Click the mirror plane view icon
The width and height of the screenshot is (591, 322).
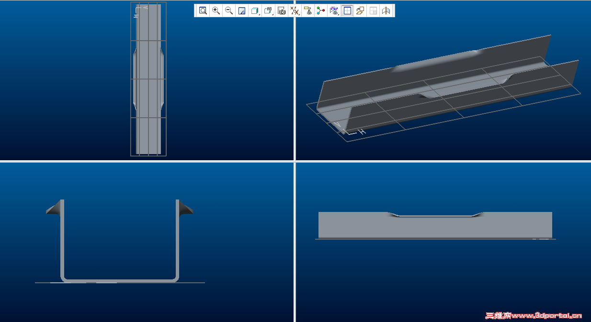(386, 11)
